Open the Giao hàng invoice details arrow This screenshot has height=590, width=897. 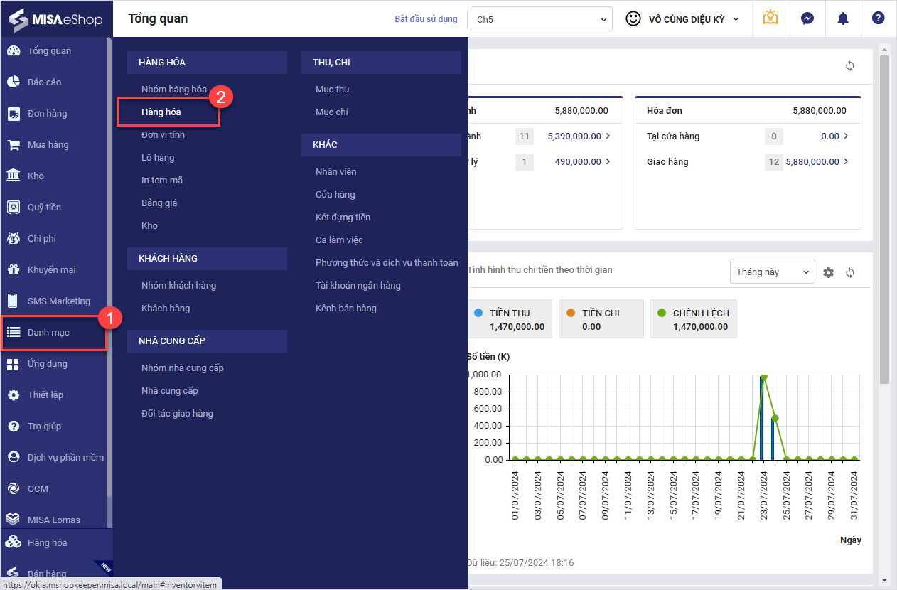pos(846,162)
